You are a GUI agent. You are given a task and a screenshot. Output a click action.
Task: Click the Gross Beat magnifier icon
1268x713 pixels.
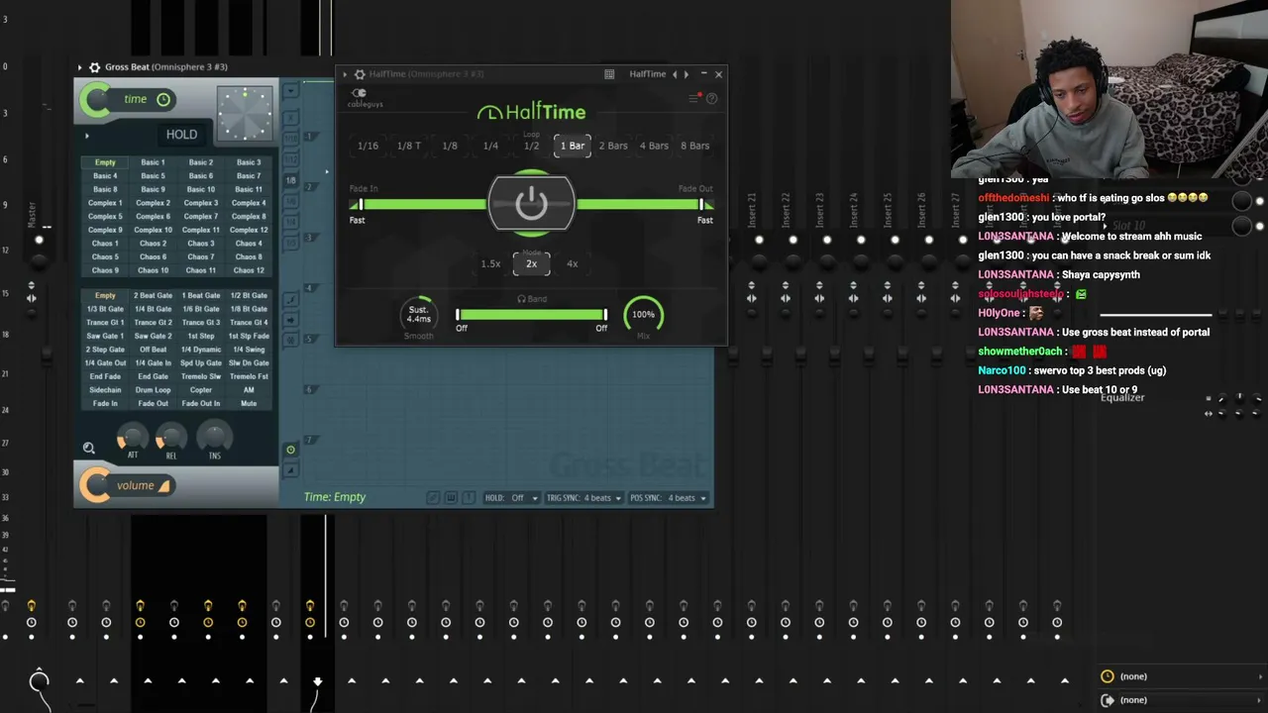pyautogui.click(x=89, y=449)
